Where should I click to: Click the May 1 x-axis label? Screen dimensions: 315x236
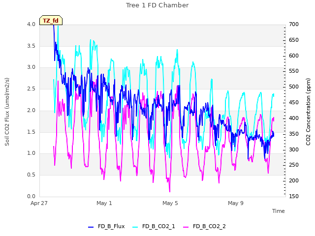(x=104, y=203)
